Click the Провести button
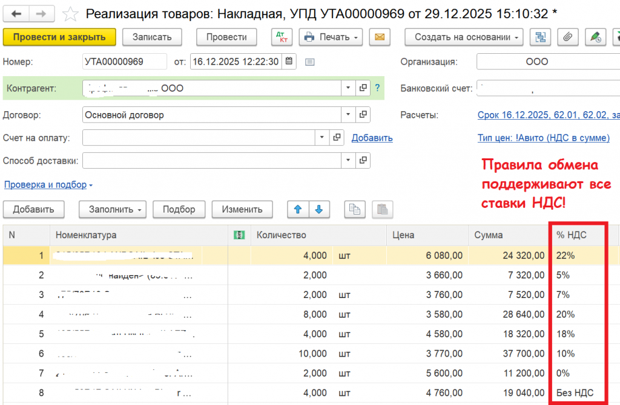This screenshot has height=405, width=620. click(226, 37)
